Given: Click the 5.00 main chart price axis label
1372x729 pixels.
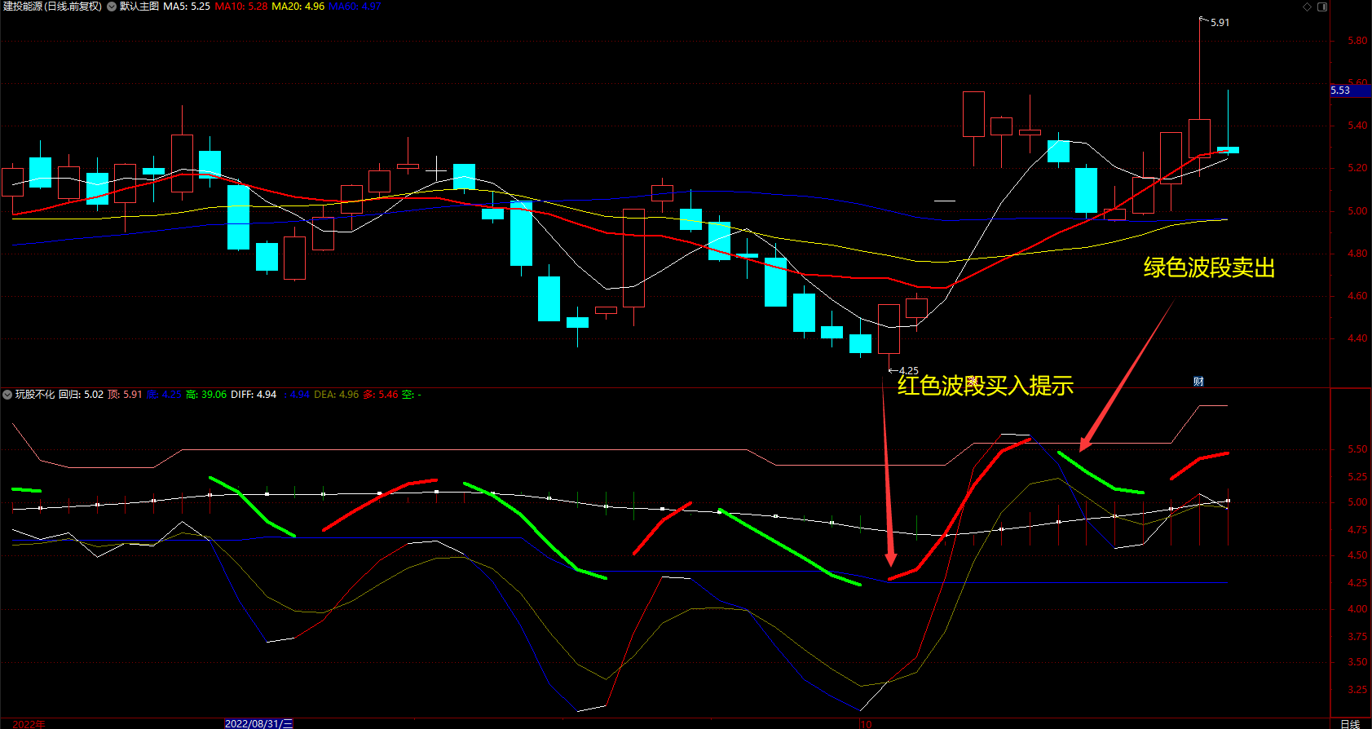Looking at the screenshot, I should 1357,211.
